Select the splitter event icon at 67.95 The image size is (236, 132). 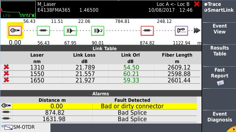(70, 31)
